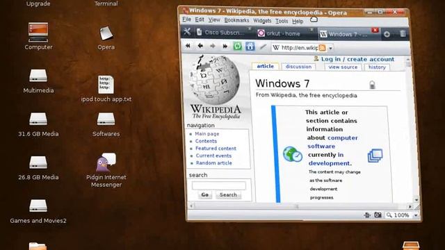Follow the computer software link

332,142
